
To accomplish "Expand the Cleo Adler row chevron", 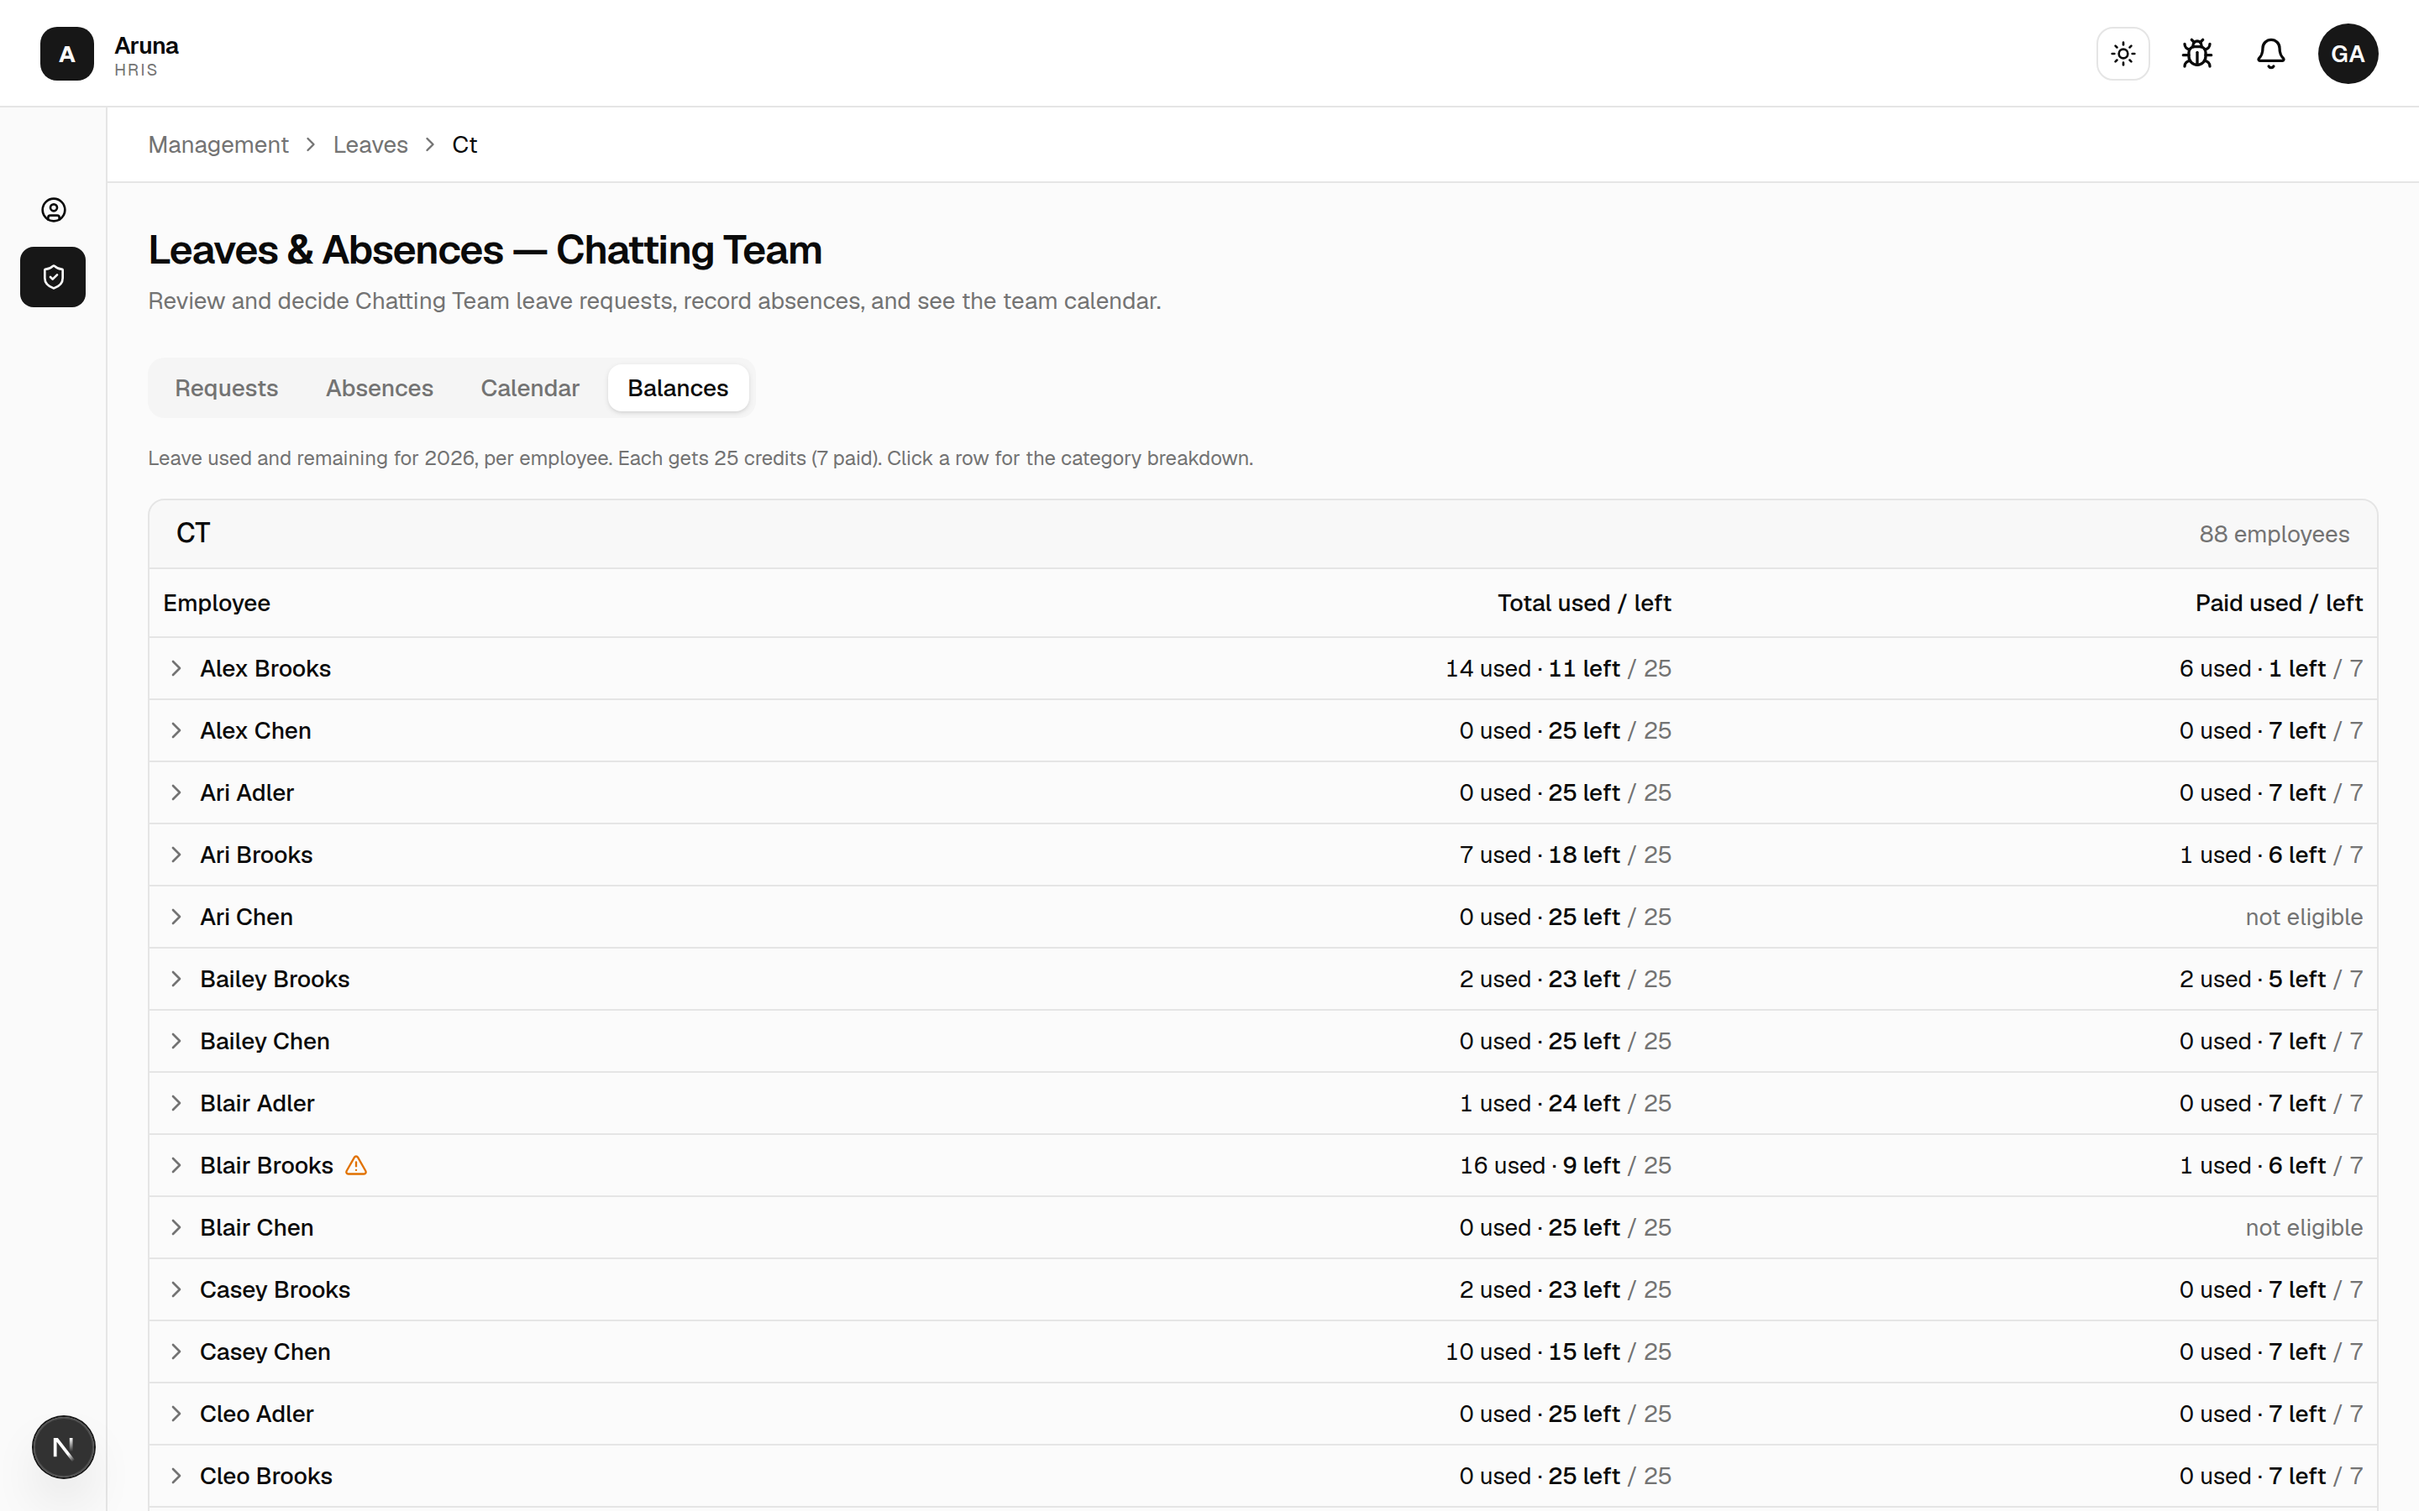I will 176,1414.
